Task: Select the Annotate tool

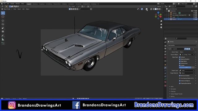Action: [x=3, y=36]
